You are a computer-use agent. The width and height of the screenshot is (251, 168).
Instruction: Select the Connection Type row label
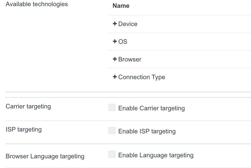142,77
